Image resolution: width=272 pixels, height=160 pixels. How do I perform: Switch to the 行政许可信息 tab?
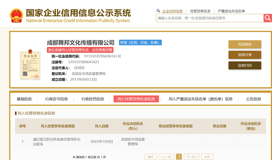point(56,99)
